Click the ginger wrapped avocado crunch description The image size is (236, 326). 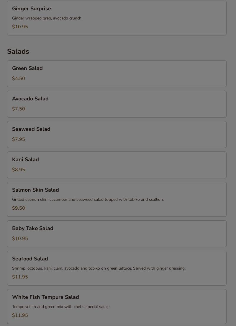(47, 18)
